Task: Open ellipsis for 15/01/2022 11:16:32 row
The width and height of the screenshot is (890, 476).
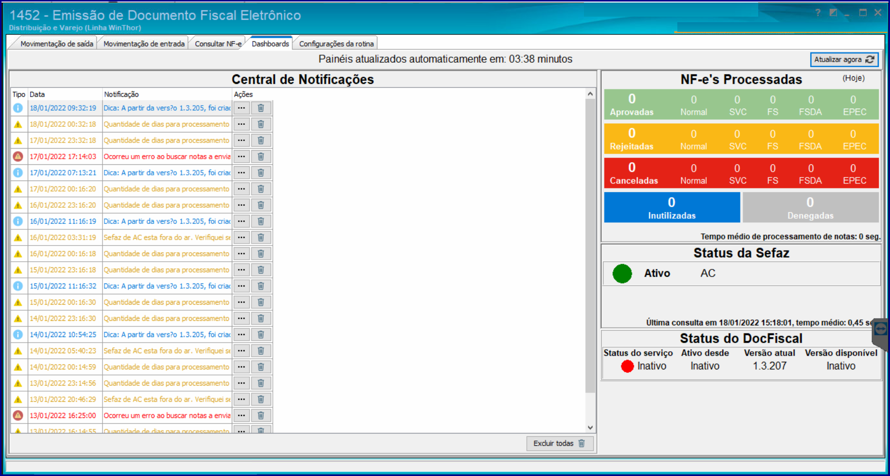Action: [x=241, y=286]
